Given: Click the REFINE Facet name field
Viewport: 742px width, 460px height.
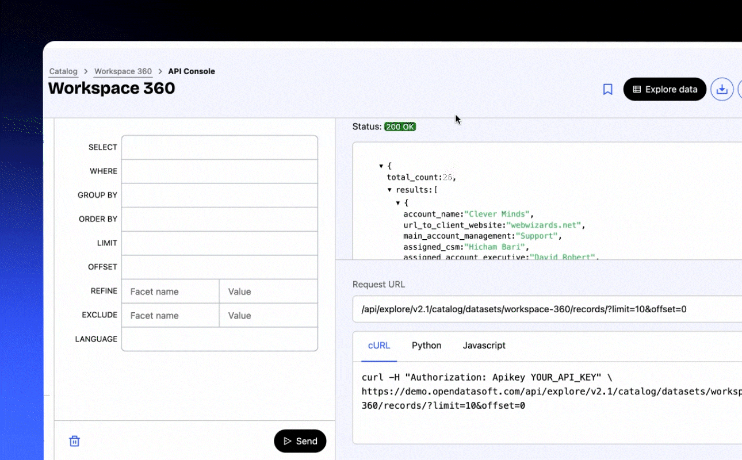Looking at the screenshot, I should [x=170, y=292].
